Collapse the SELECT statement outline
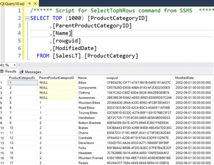Image resolution: width=214 pixels, height=165 pixels. click(28, 18)
